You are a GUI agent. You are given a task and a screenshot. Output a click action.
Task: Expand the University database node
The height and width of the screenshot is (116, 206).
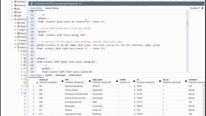pyautogui.click(x=12, y=5)
